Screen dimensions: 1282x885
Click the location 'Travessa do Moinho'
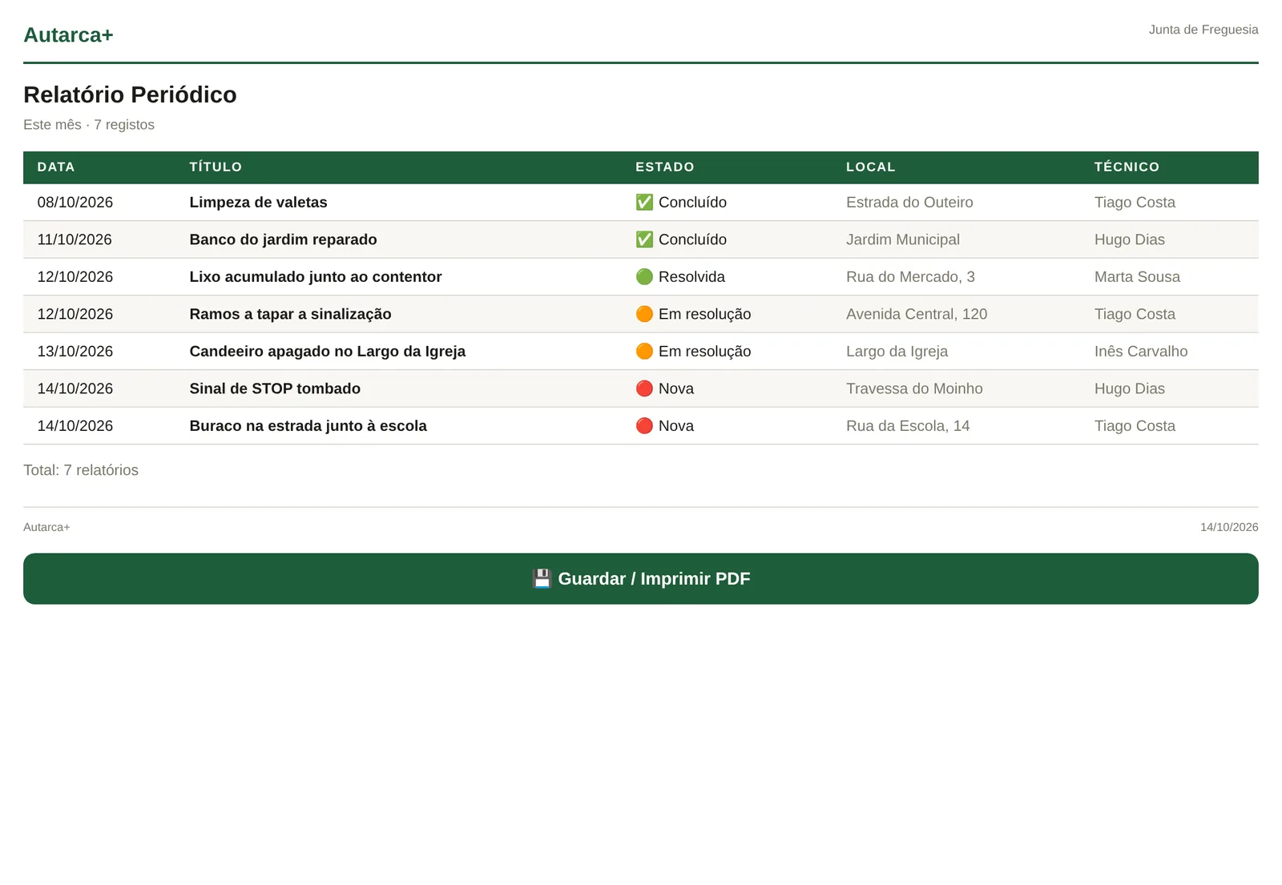point(914,388)
